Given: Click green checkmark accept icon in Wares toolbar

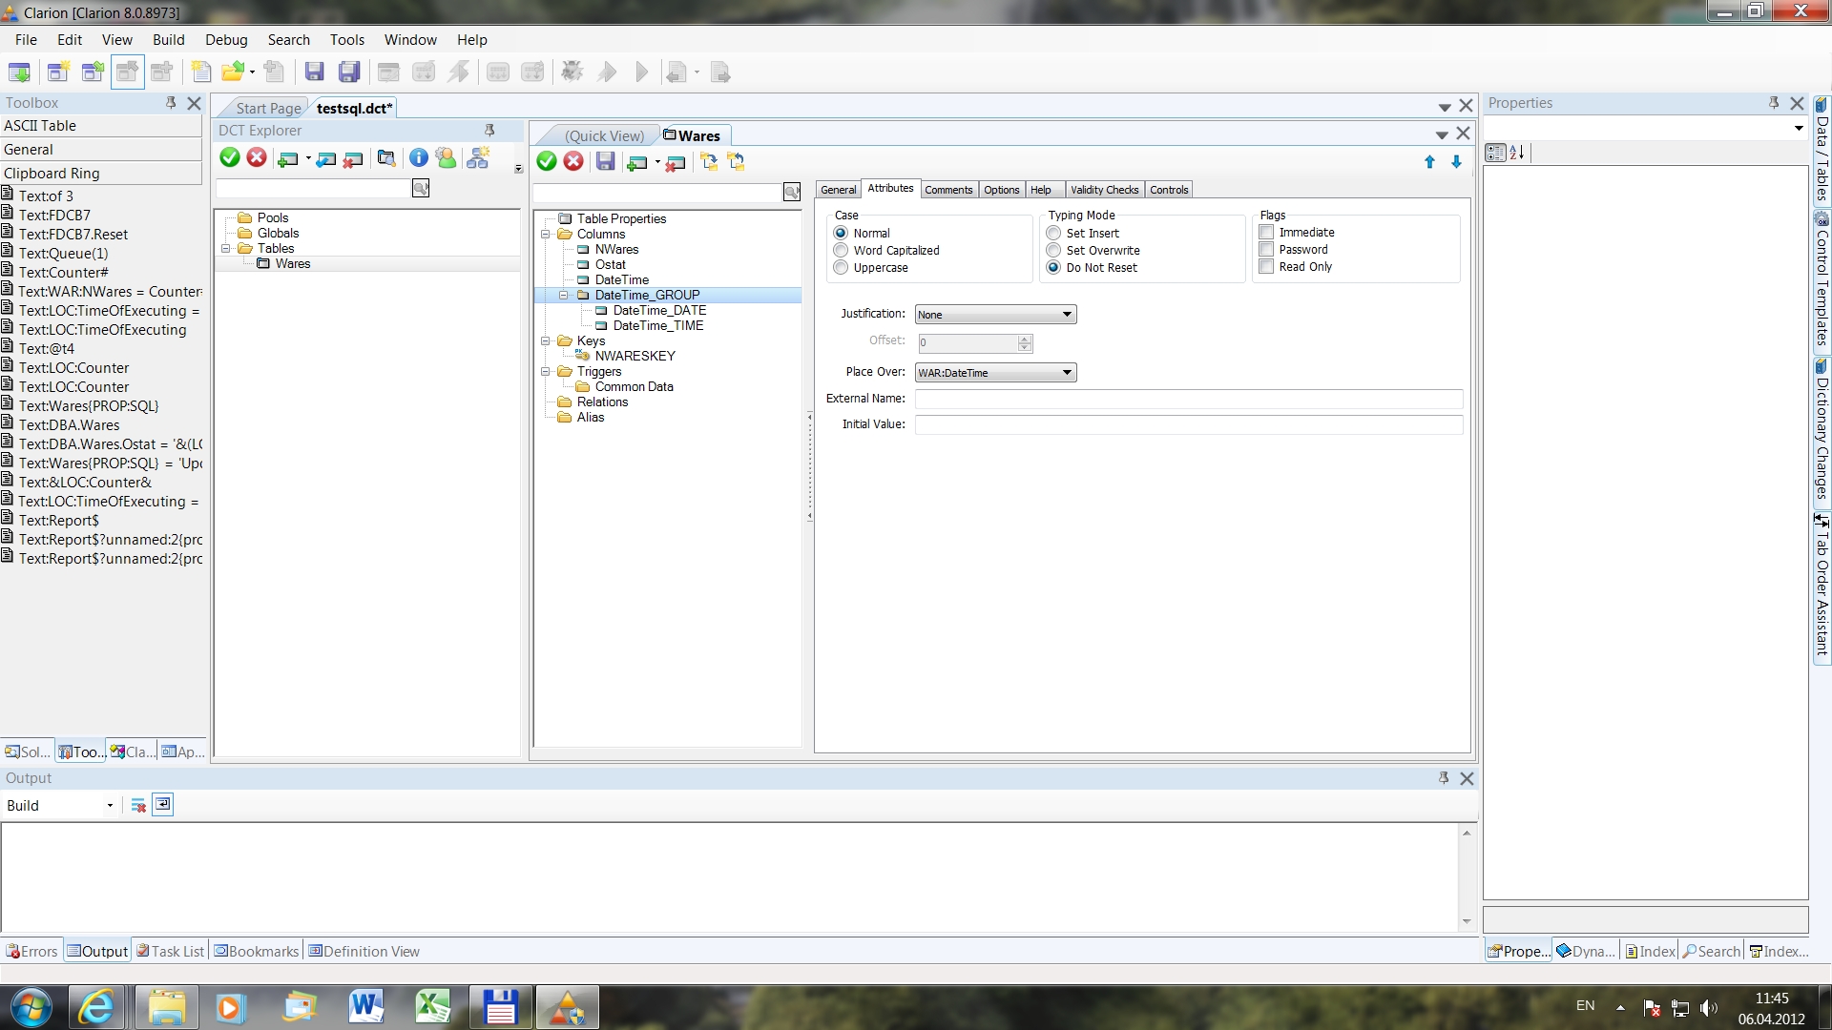Looking at the screenshot, I should coord(547,162).
